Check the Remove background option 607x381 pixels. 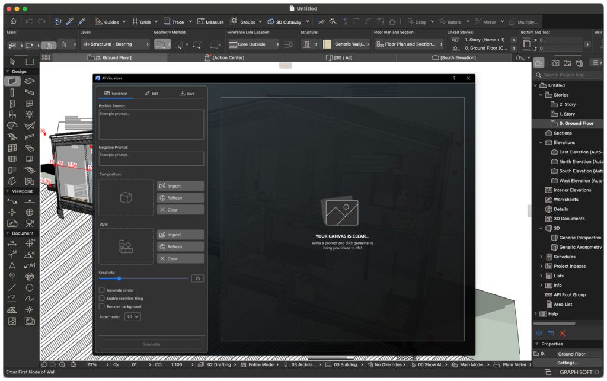pos(102,306)
